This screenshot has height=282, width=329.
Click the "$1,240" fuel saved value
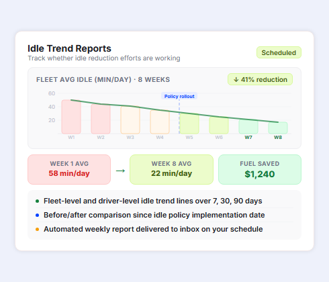click(x=260, y=174)
